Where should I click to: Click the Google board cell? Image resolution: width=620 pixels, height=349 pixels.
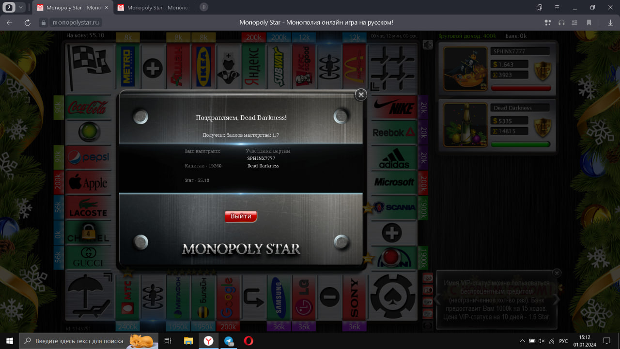click(229, 297)
